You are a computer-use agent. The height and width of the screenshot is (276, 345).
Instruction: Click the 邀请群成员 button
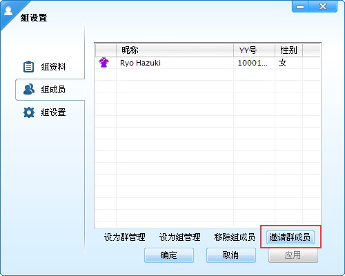point(290,237)
